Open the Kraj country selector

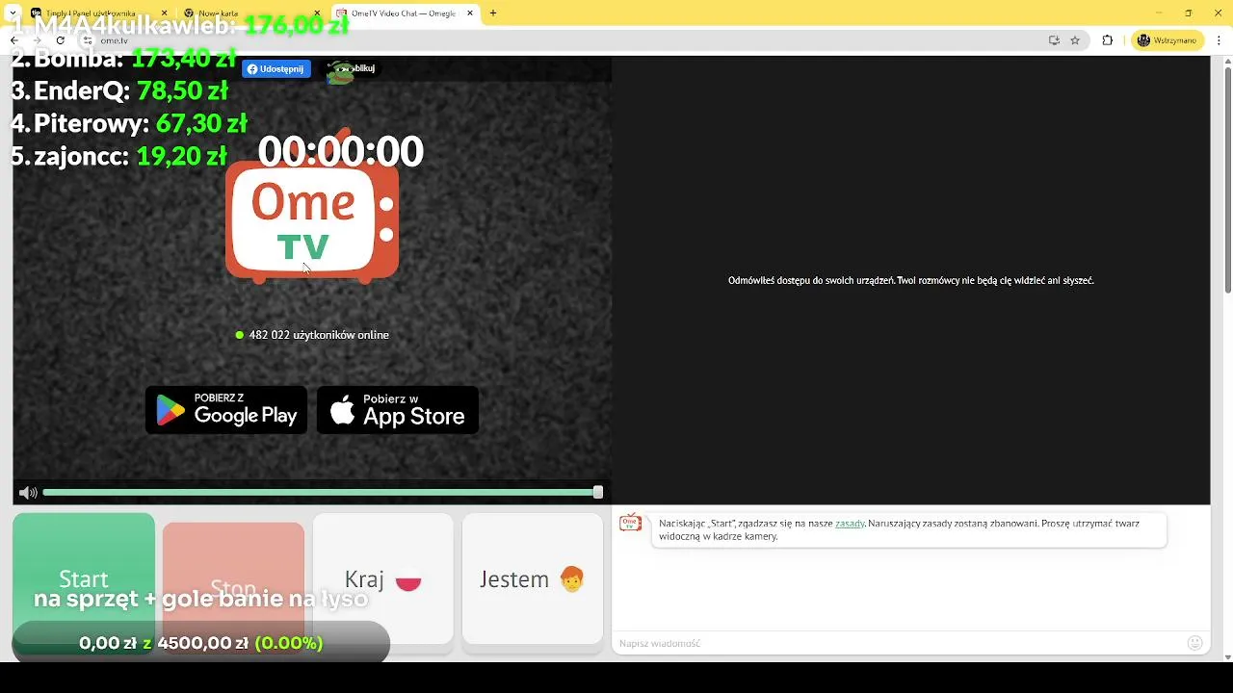coord(383,579)
